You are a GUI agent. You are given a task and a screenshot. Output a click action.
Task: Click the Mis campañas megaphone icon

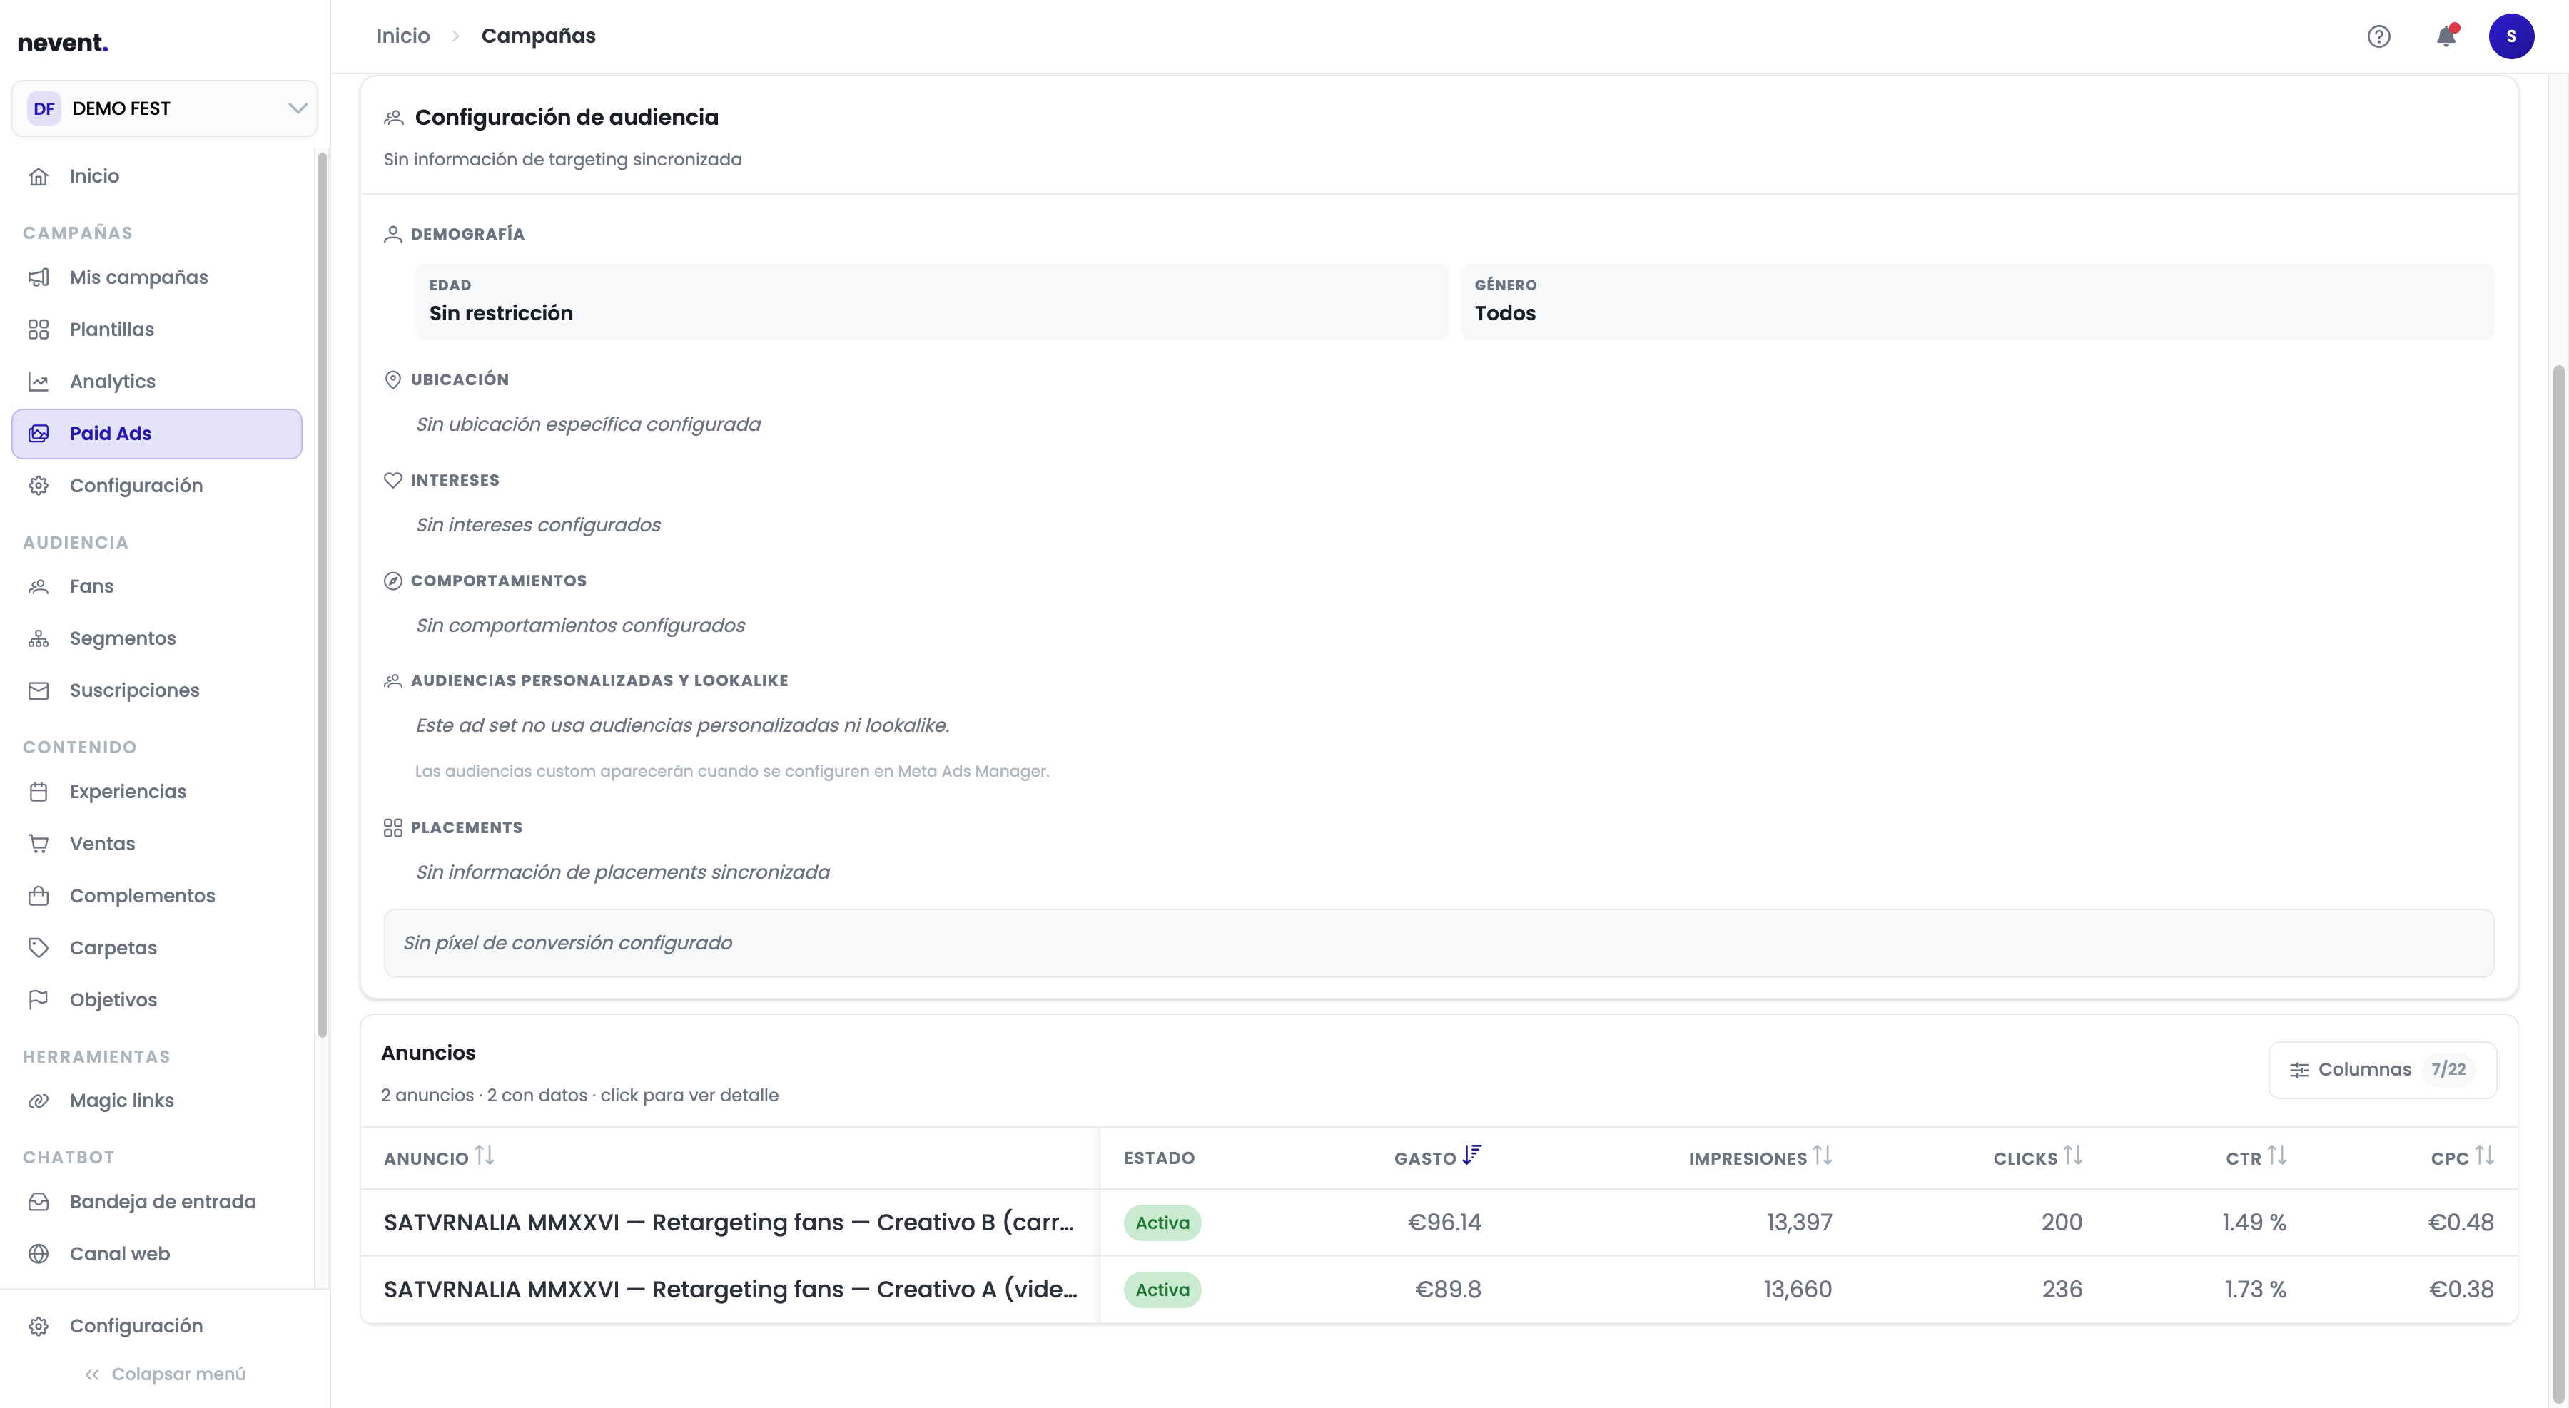coord(39,278)
